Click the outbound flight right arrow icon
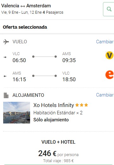 point(5,57)
